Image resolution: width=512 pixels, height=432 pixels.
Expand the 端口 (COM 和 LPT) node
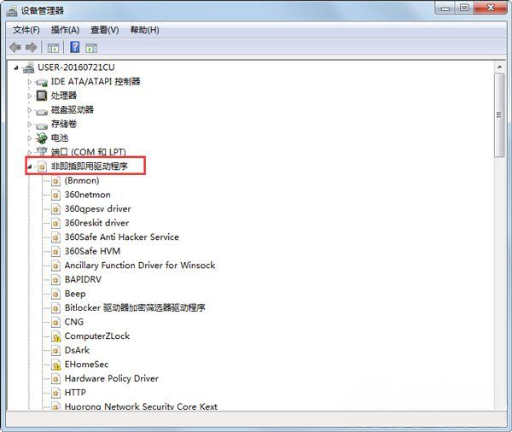point(29,152)
